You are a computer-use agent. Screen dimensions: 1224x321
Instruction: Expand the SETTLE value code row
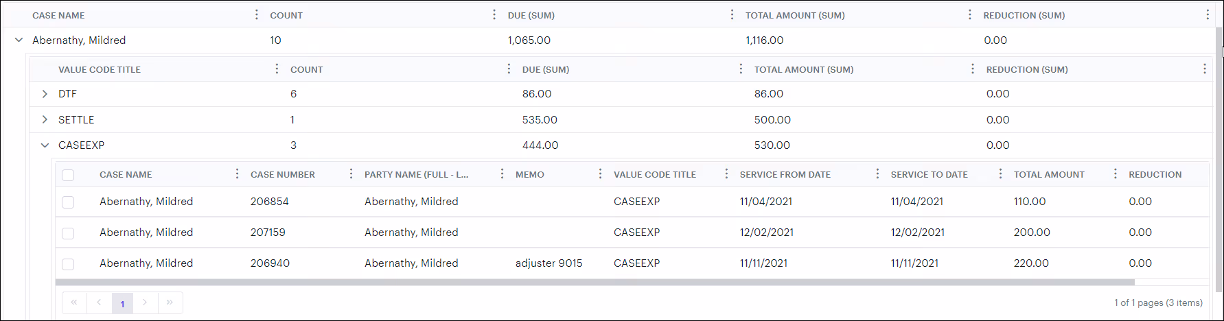pos(45,119)
